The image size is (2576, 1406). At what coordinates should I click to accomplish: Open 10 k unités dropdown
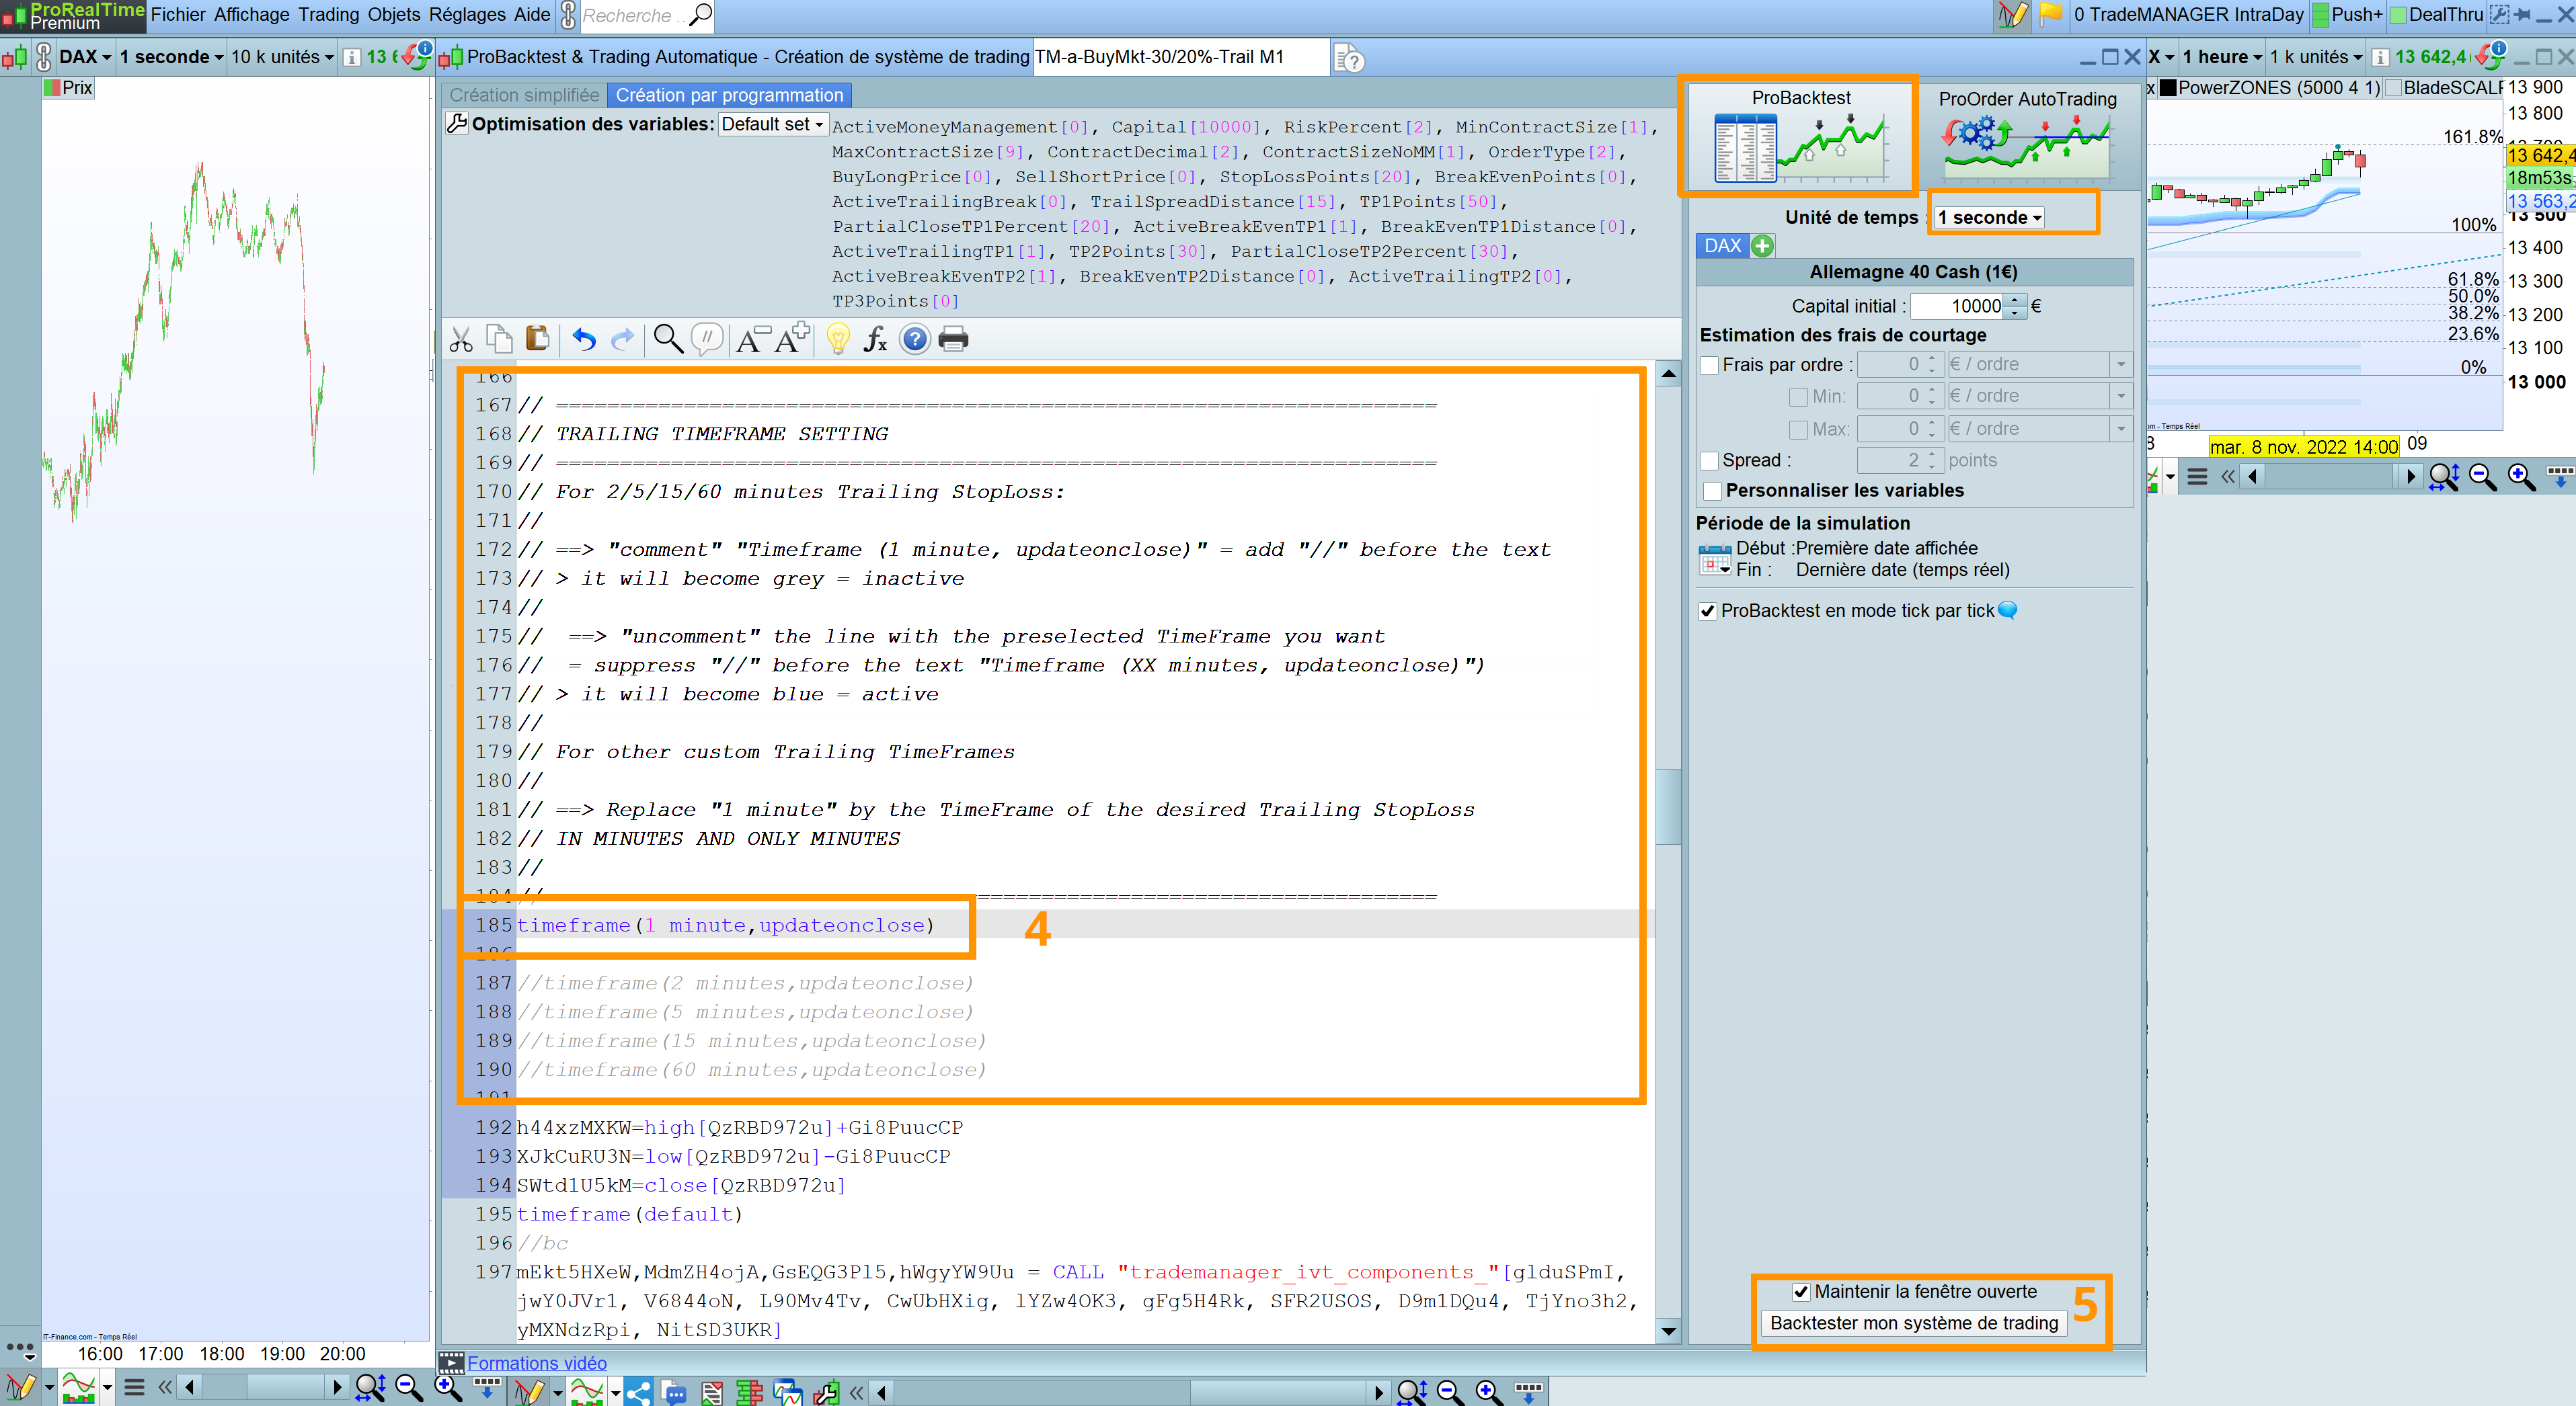282,57
